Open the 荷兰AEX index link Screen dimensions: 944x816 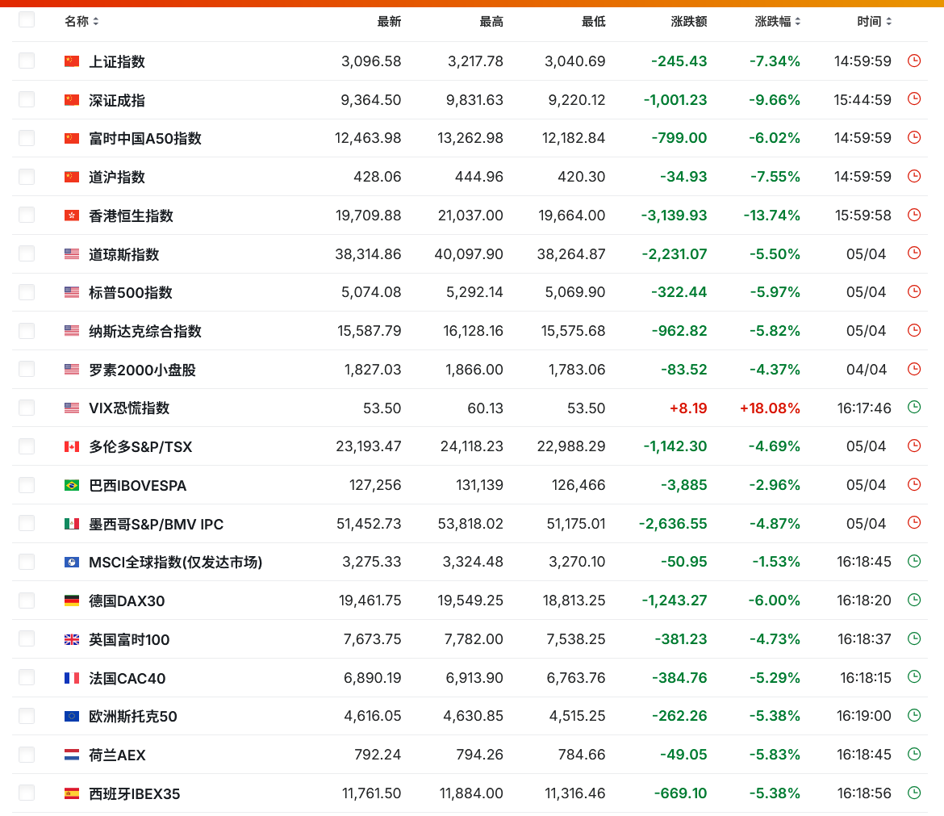click(x=118, y=755)
